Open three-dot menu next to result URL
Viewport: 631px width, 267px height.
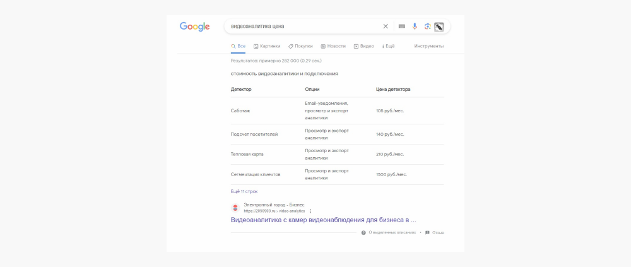[310, 211]
